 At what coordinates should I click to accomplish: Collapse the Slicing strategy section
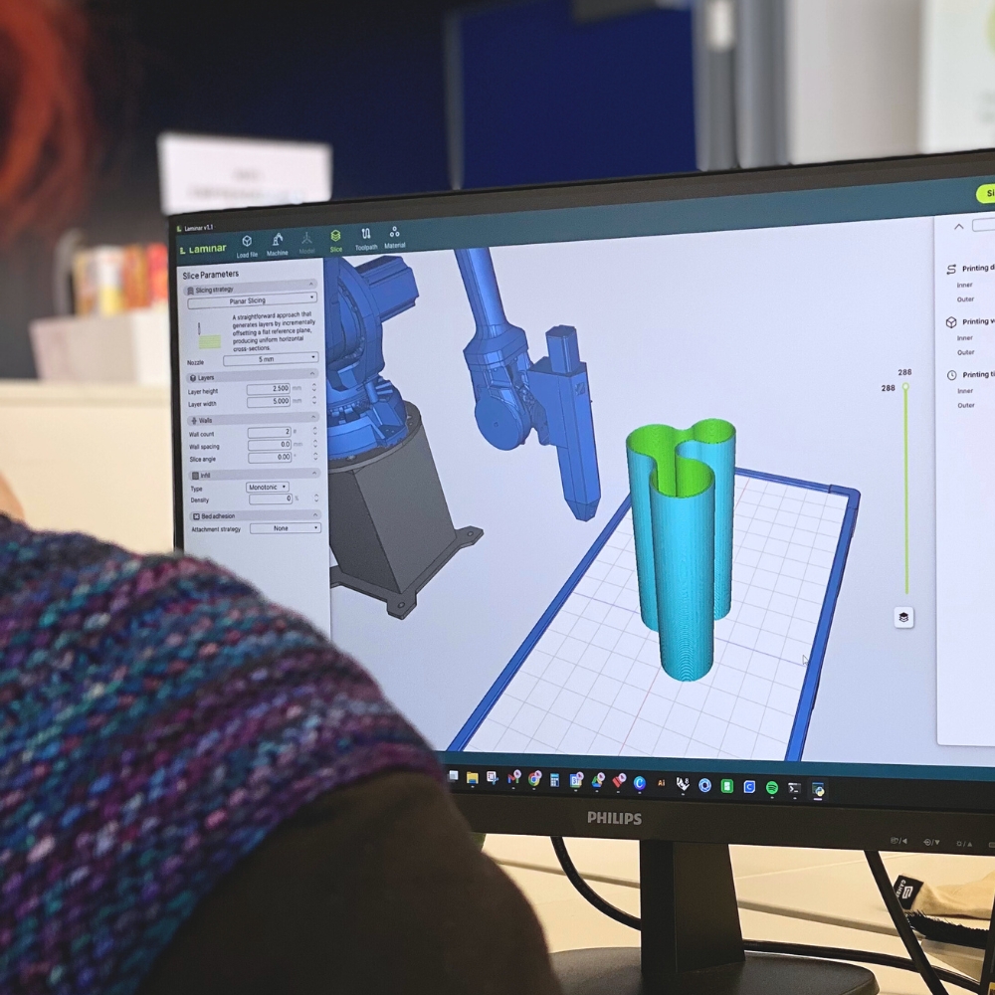pos(310,284)
